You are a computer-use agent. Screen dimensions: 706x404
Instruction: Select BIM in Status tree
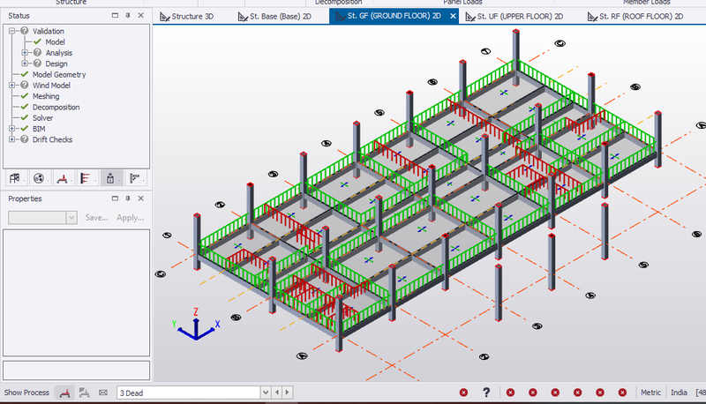click(x=39, y=129)
